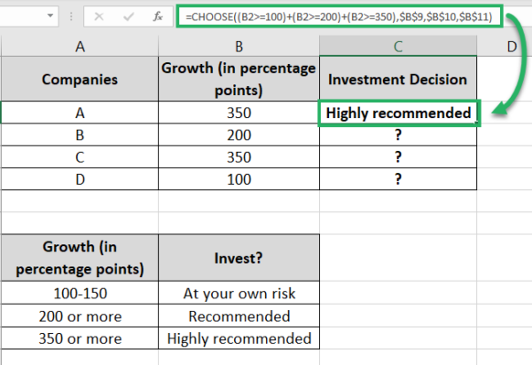Screen dimensions: 532x365
Task: Select the 350 or more cell
Action: pos(80,338)
